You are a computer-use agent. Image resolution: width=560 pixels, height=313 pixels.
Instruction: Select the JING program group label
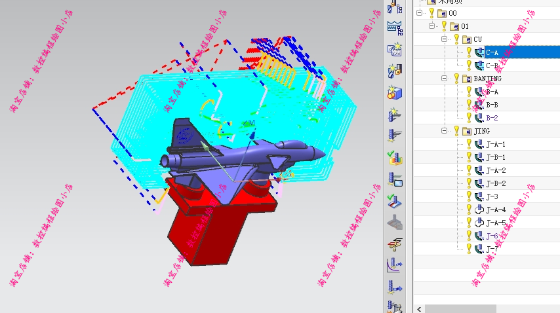point(482,131)
